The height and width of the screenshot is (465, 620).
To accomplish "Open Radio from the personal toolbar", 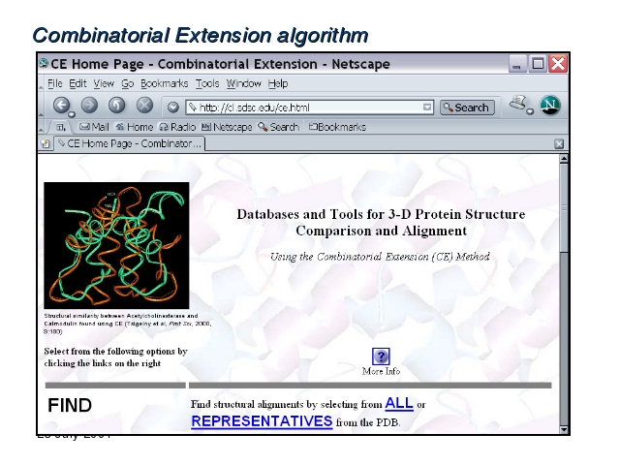I will (x=176, y=127).
